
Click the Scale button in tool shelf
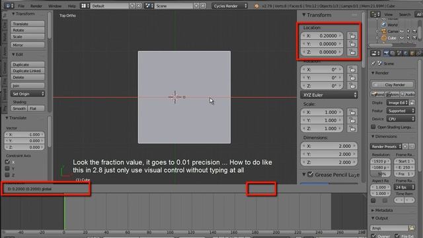(x=28, y=37)
